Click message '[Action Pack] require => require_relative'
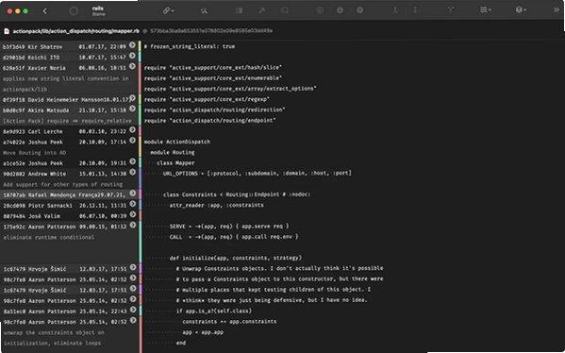This screenshot has width=565, height=353. tap(67, 121)
